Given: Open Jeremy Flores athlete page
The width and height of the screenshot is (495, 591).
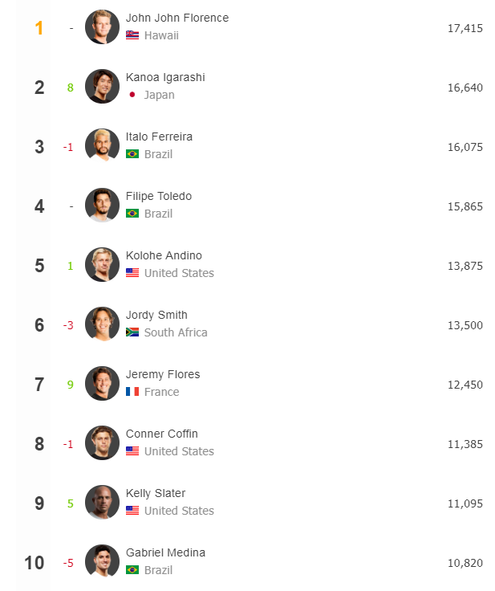Looking at the screenshot, I should point(163,374).
